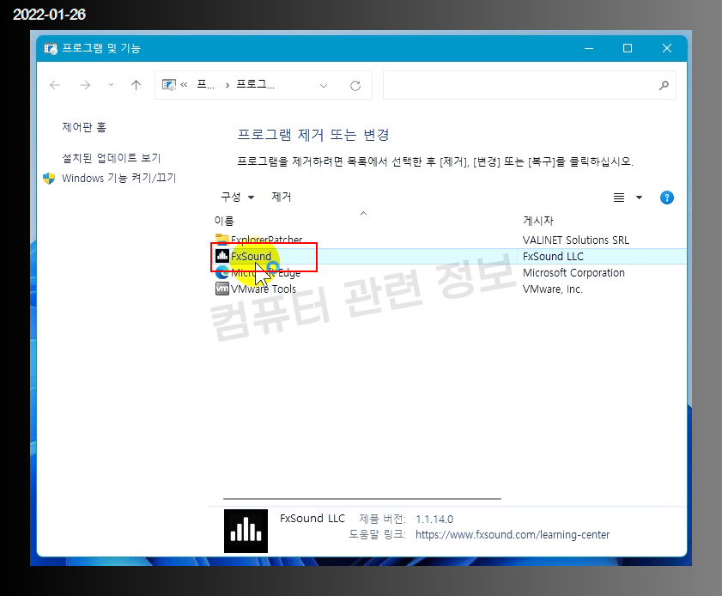Screen dimensions: 722x596
Task: Click the product version 1.1.14.0 value
Action: coord(434,519)
